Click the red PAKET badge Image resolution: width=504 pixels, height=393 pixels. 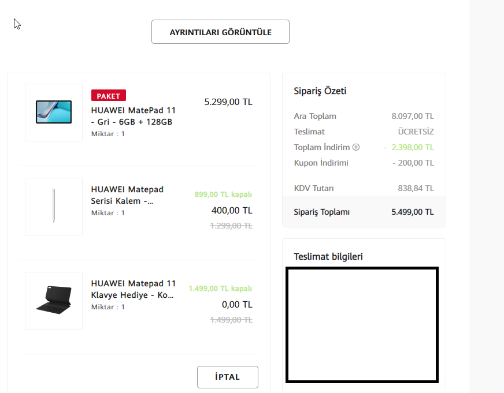pyautogui.click(x=108, y=96)
